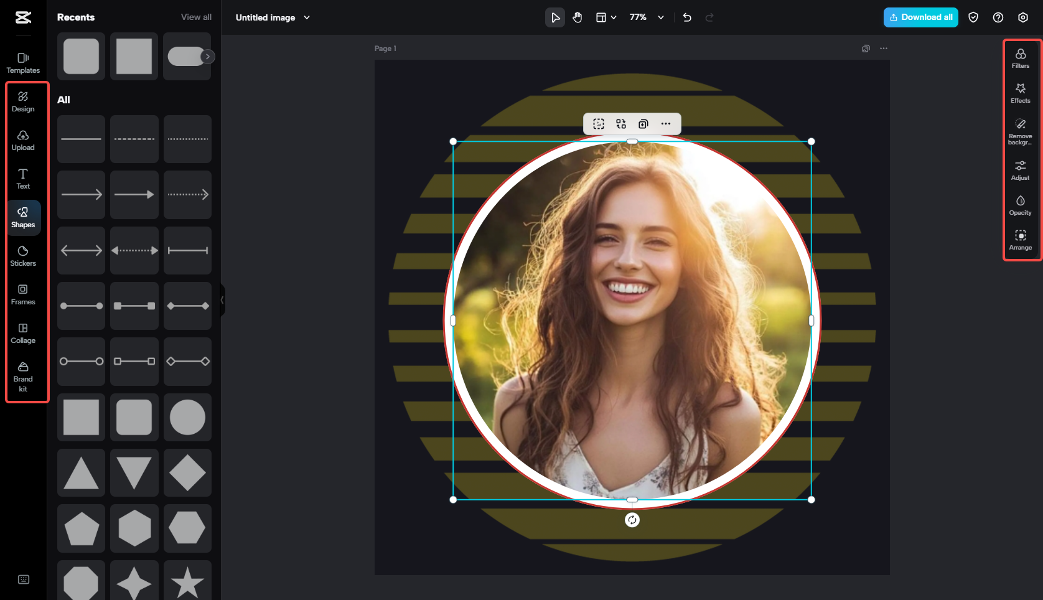Activate the Hand pan tool
The height and width of the screenshot is (600, 1043).
pyautogui.click(x=577, y=17)
